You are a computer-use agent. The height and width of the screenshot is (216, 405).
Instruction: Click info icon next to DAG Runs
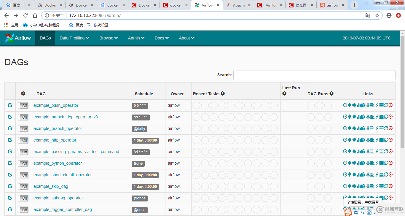(x=331, y=93)
